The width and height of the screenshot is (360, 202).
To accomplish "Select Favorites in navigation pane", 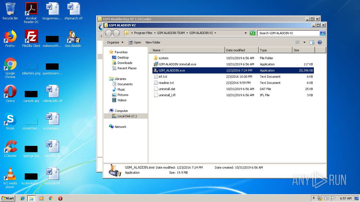I will point(118,52).
